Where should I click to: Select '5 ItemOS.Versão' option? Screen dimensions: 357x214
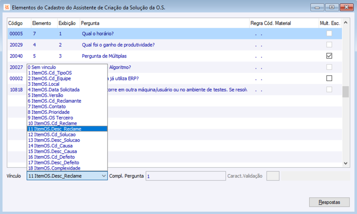coord(67,95)
